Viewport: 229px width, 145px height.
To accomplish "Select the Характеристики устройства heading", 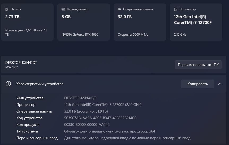I will 40,84.
